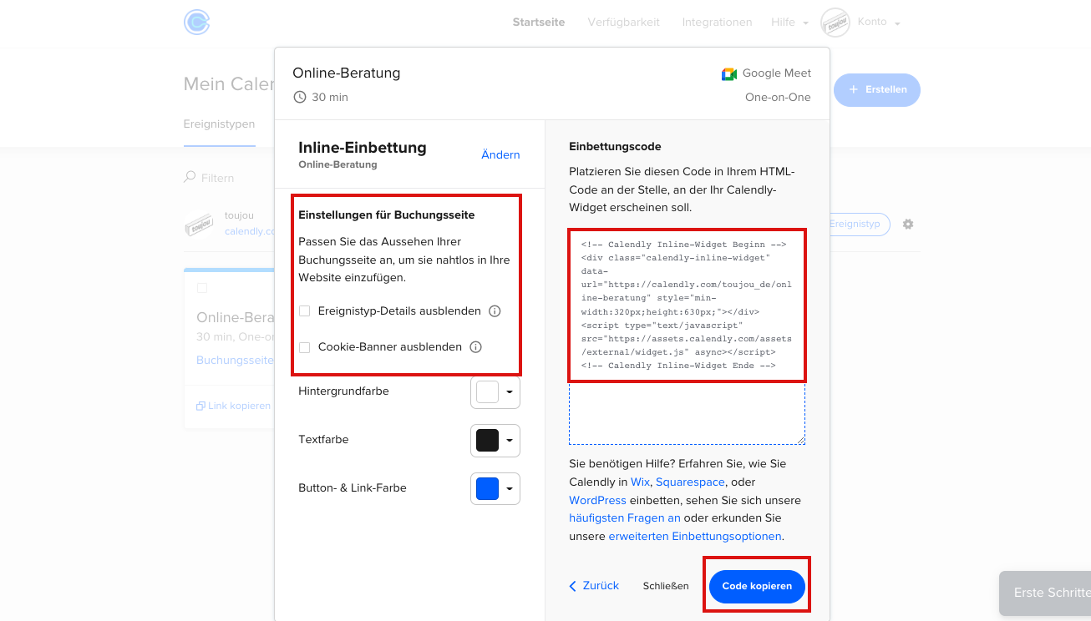Open Textfarbe color dropdown arrow
1091x621 pixels.
tap(510, 440)
